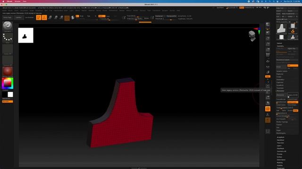Click the Zoom3D icon in right shelf

[268, 97]
